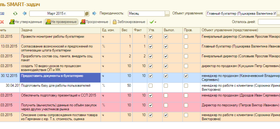Uncheck Утв. for Провести мониторинг работы бухгалтерии
Viewport: 280px width, 129px height.
tap(150, 37)
